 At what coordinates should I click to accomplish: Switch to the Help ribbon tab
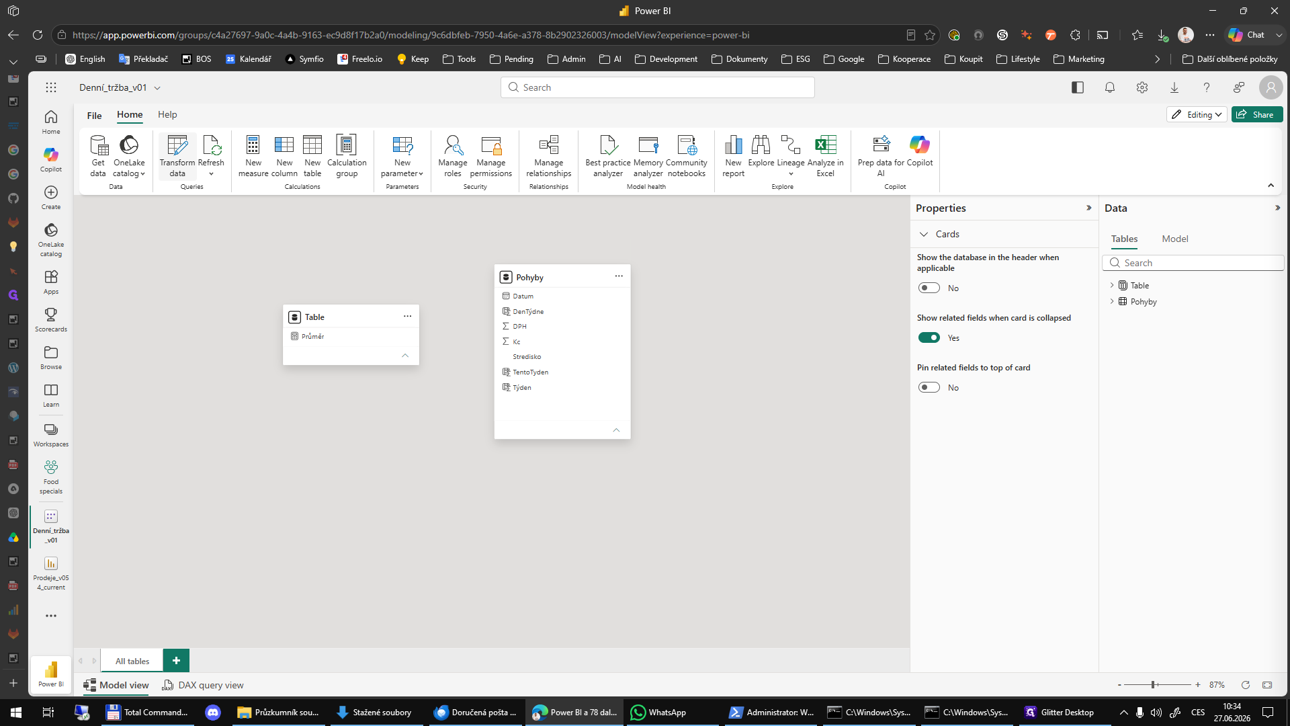[167, 114]
